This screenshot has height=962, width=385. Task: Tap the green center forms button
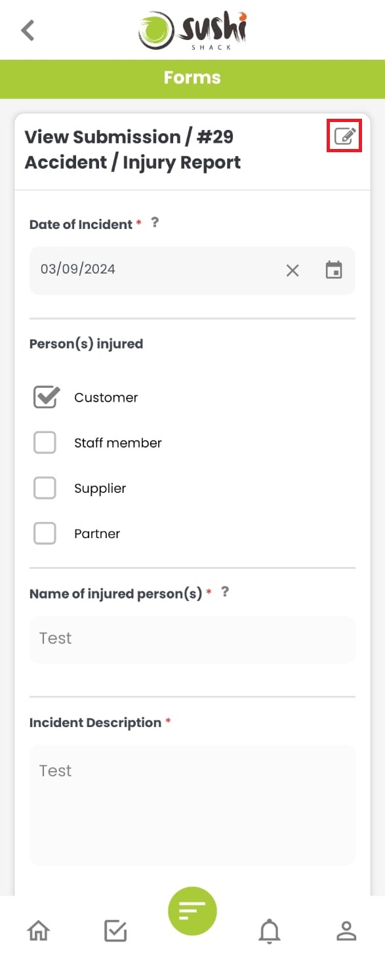(x=192, y=910)
